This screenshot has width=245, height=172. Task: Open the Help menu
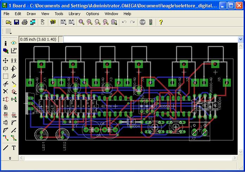pyautogui.click(x=127, y=14)
